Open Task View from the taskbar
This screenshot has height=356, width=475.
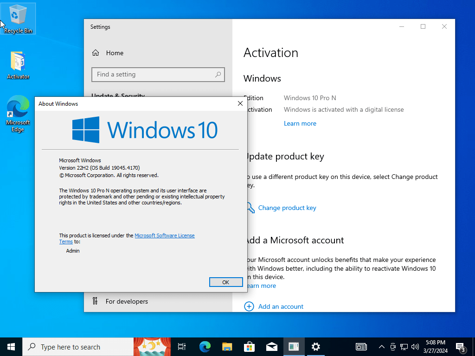182,347
